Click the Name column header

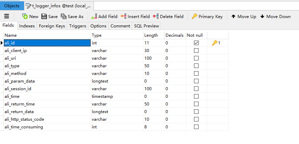[47, 35]
